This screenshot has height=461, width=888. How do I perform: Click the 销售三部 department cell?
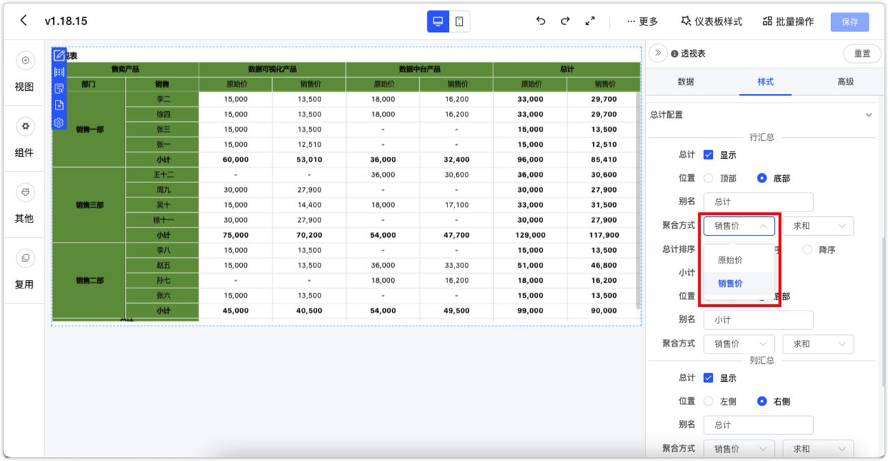click(x=89, y=205)
